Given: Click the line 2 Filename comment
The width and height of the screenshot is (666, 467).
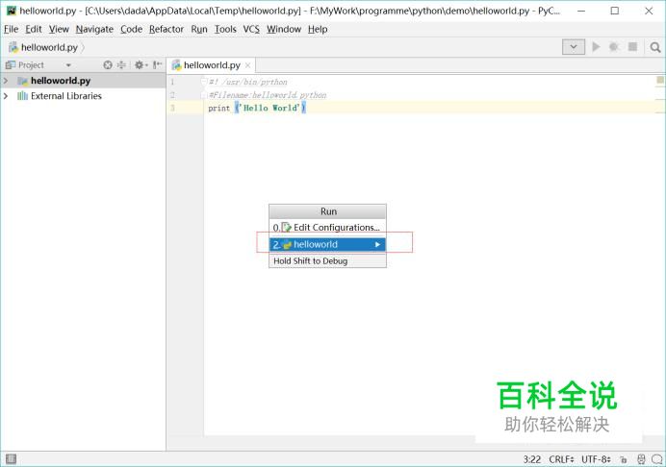Looking at the screenshot, I should click(x=268, y=95).
